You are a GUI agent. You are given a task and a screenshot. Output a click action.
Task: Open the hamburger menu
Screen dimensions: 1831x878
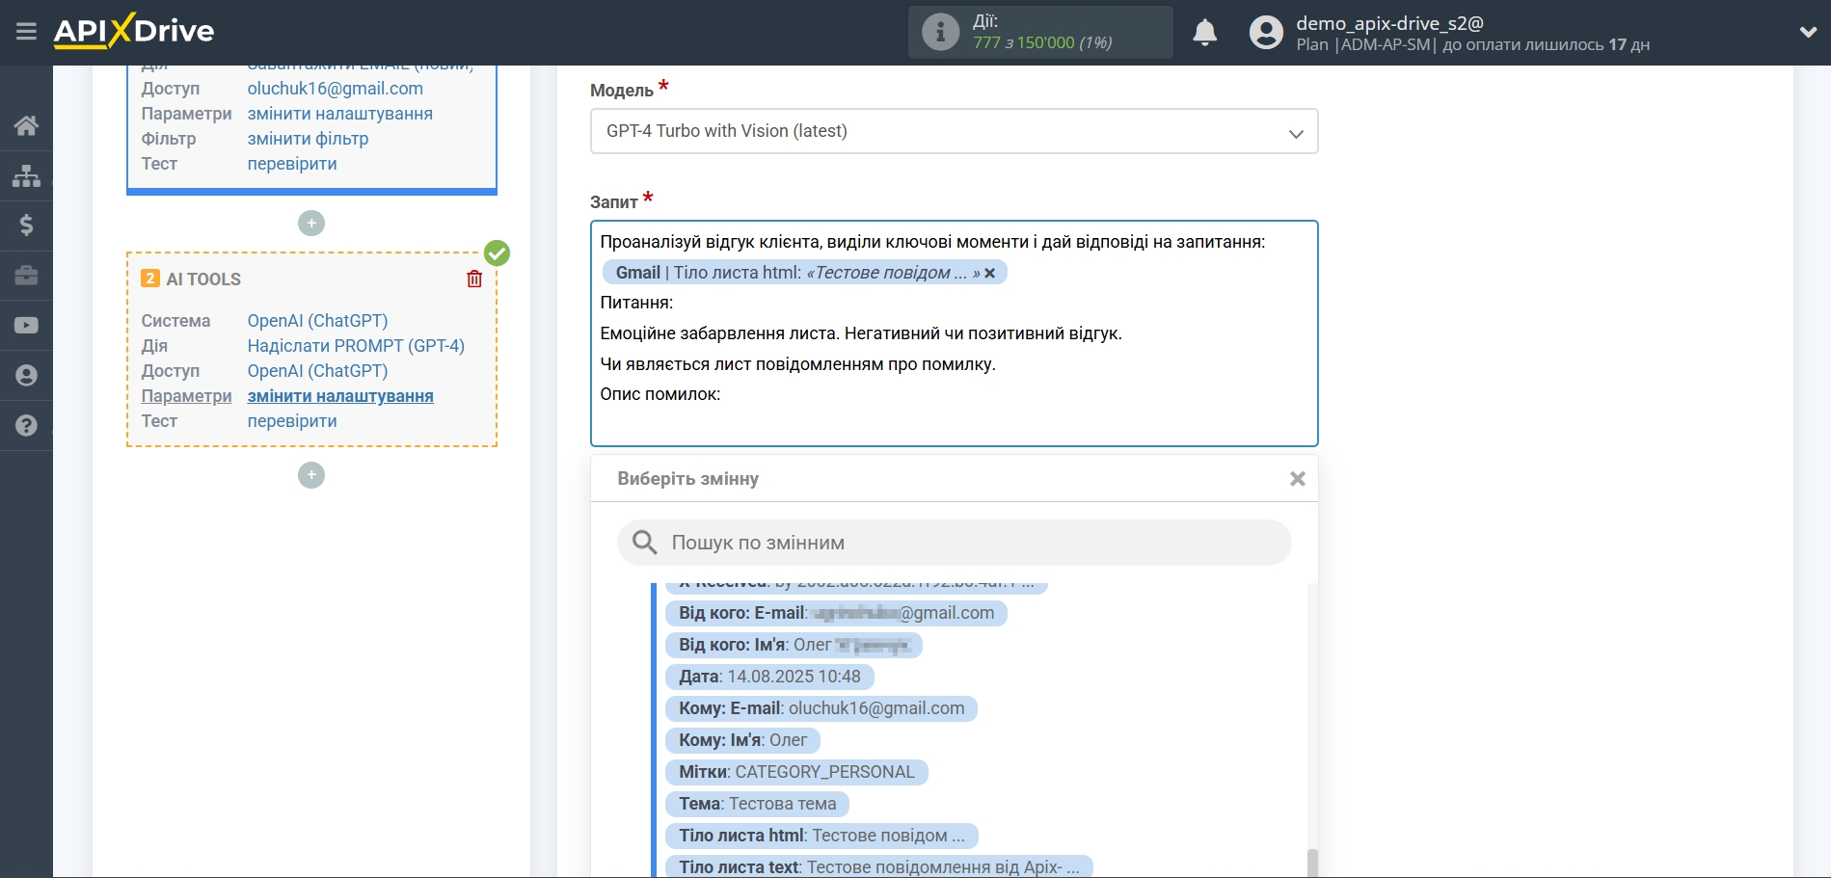click(x=26, y=32)
